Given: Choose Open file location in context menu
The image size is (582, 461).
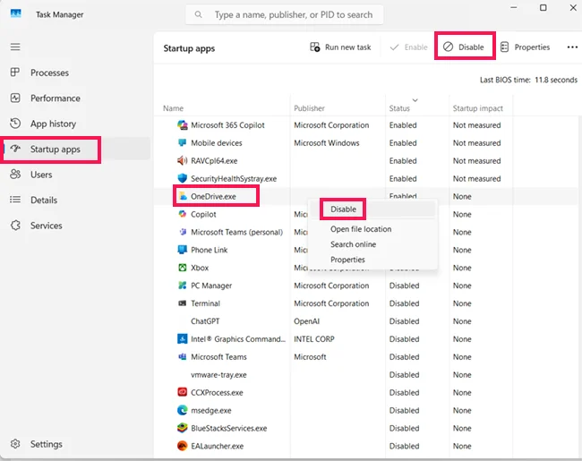Looking at the screenshot, I should tap(361, 229).
